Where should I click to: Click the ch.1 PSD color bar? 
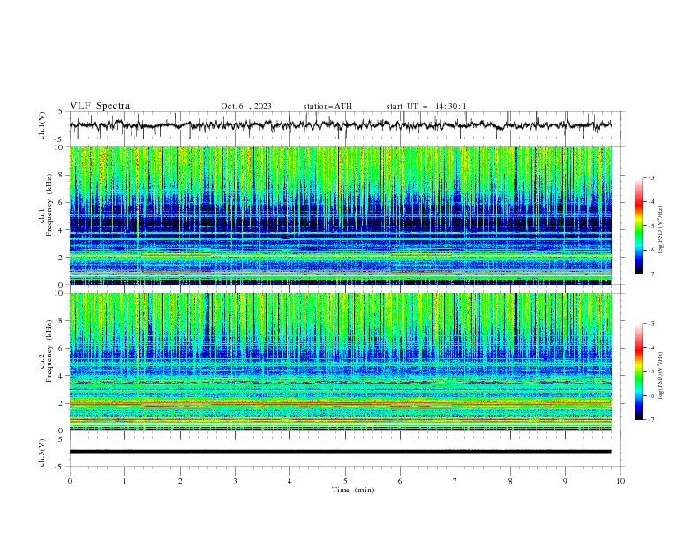pyautogui.click(x=638, y=225)
